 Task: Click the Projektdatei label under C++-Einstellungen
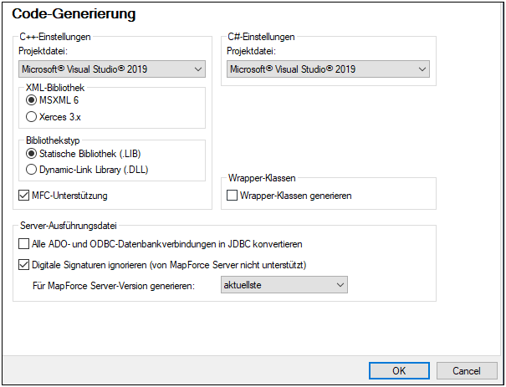43,51
